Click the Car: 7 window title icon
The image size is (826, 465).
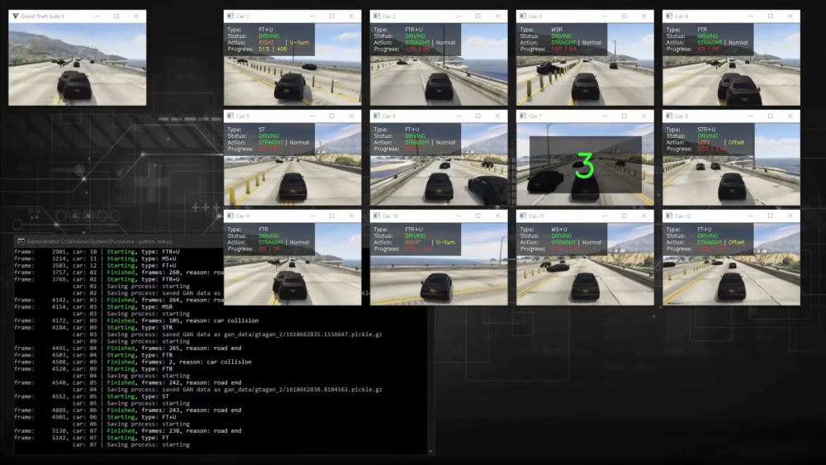tap(523, 116)
